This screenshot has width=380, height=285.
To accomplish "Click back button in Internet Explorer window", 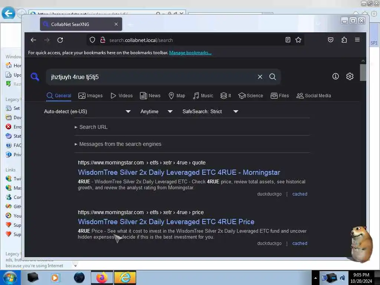I will click(x=8, y=13).
